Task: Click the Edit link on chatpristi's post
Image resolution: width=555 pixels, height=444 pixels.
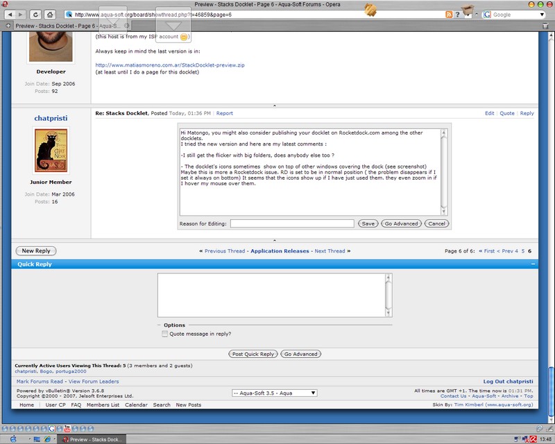Action: pyautogui.click(x=489, y=113)
